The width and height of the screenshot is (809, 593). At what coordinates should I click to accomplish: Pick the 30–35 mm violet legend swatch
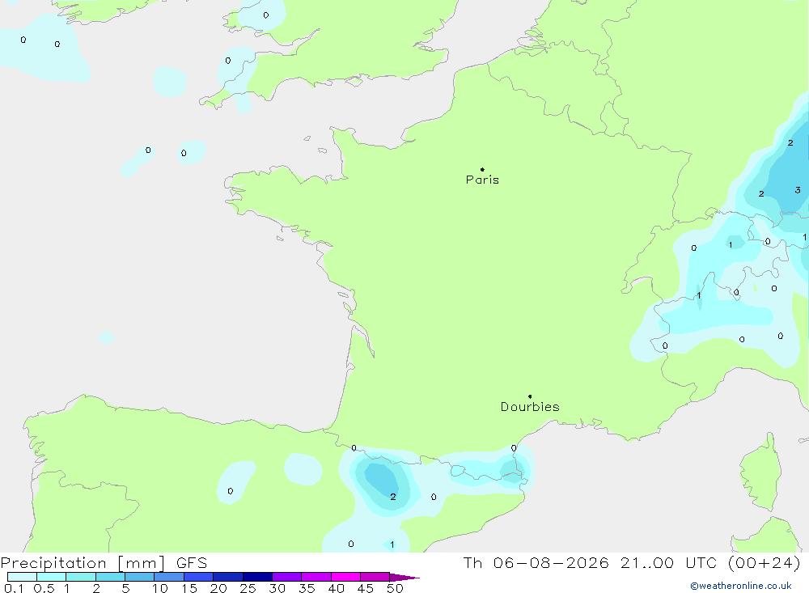(287, 577)
